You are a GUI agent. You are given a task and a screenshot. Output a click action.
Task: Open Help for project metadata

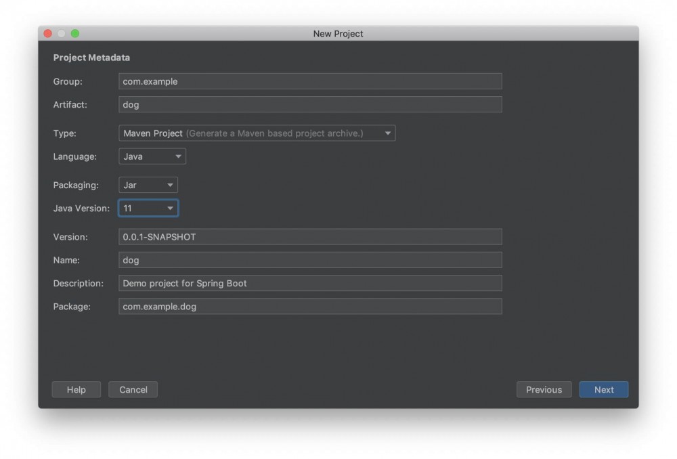pyautogui.click(x=76, y=389)
